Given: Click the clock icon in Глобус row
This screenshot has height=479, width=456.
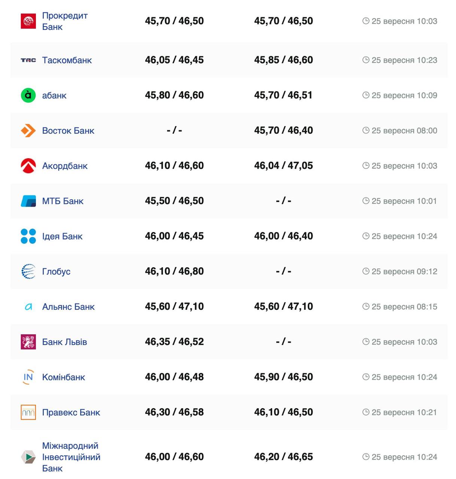Looking at the screenshot, I should pos(366,271).
